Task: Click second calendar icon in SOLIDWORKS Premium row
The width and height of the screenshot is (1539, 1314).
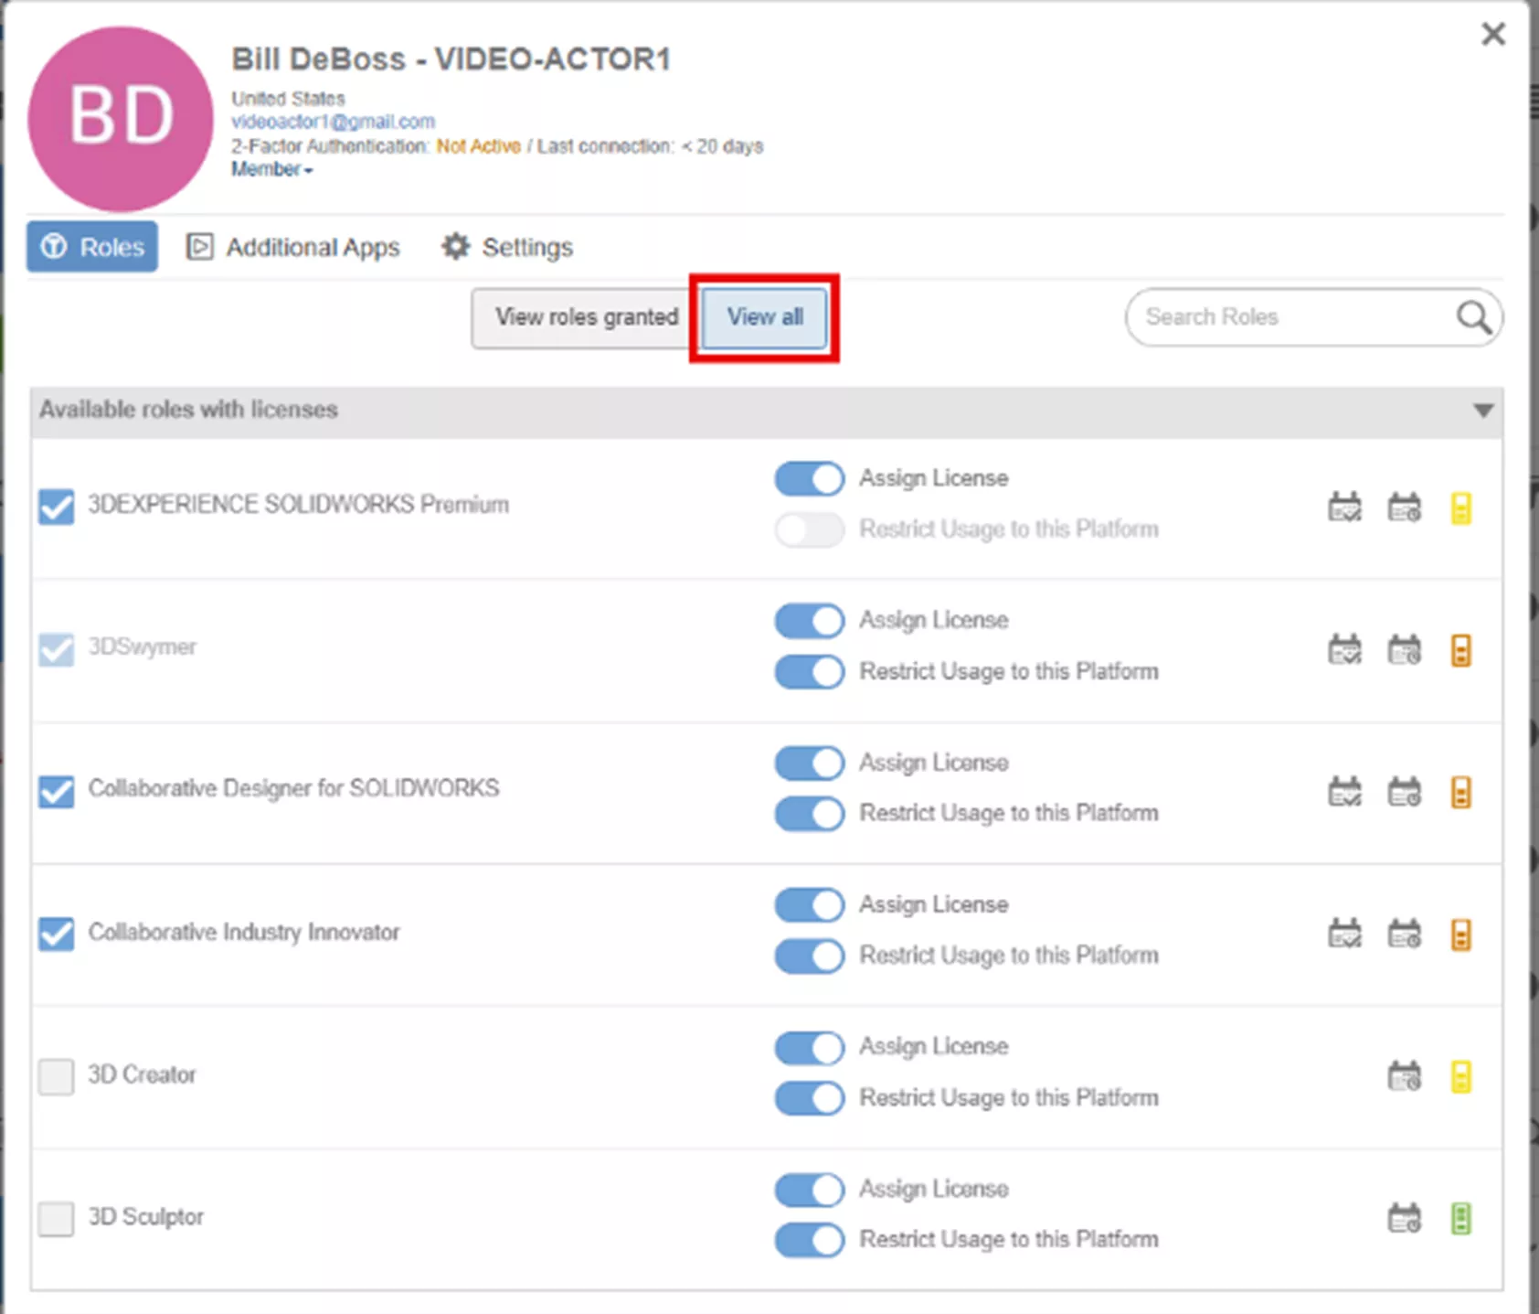Action: pos(1405,507)
